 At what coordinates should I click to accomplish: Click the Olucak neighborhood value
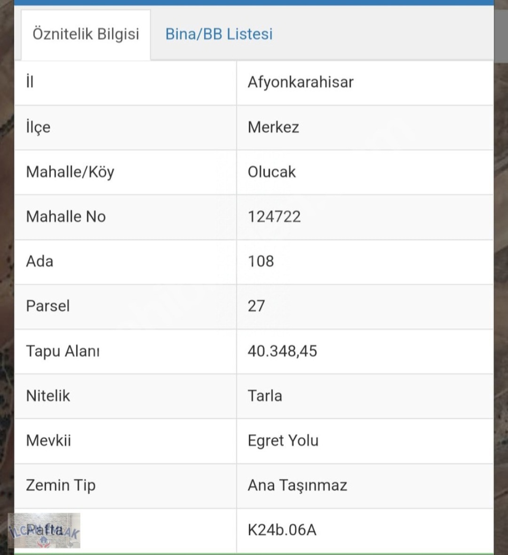point(272,172)
